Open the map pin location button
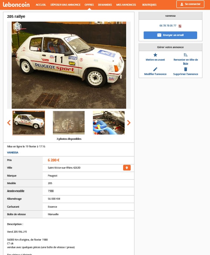210x255 pixels. click(127, 168)
